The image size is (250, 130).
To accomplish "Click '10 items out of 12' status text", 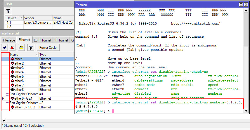I will 23,126.
